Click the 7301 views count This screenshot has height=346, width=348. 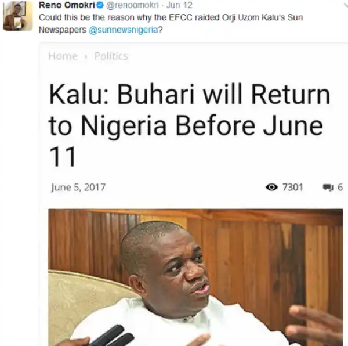coord(293,187)
